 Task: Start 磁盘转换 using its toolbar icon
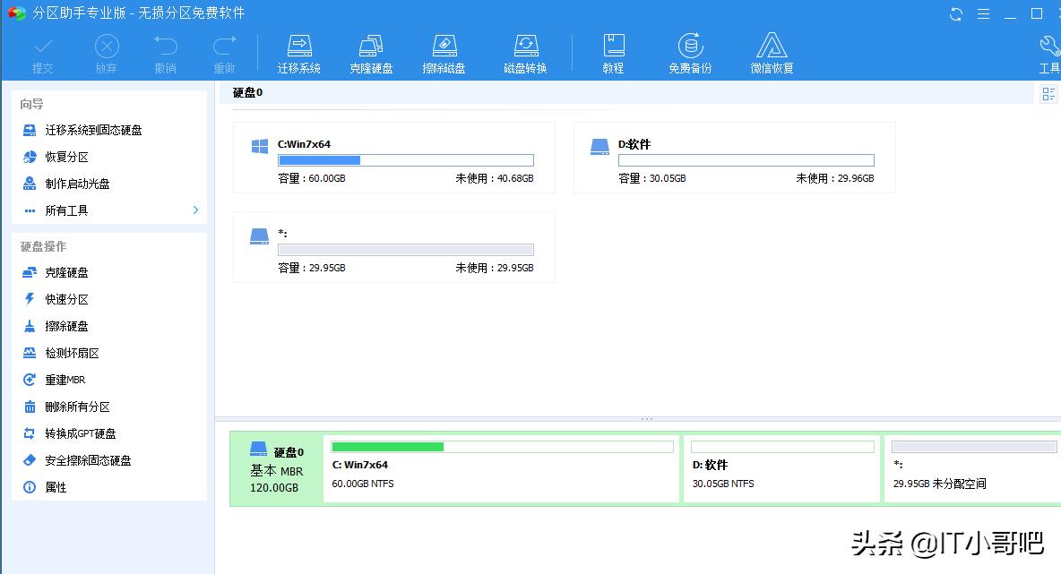point(525,51)
